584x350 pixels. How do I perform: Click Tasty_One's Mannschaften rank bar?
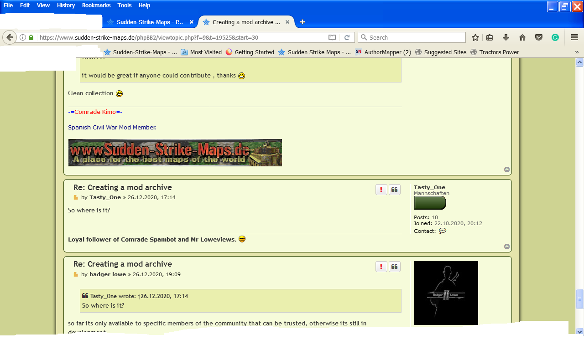coord(430,203)
